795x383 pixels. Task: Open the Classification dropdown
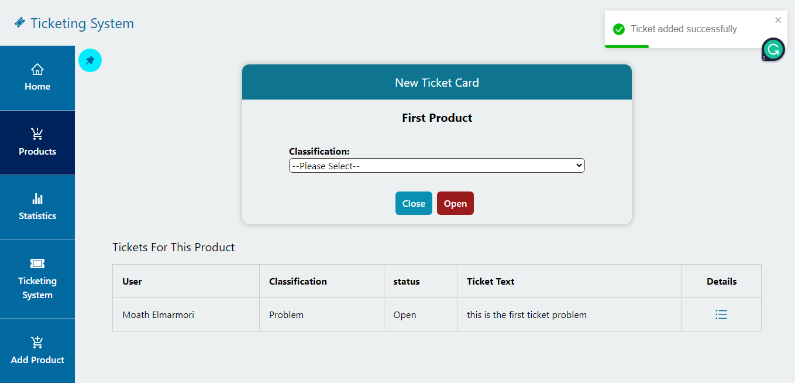[436, 165]
